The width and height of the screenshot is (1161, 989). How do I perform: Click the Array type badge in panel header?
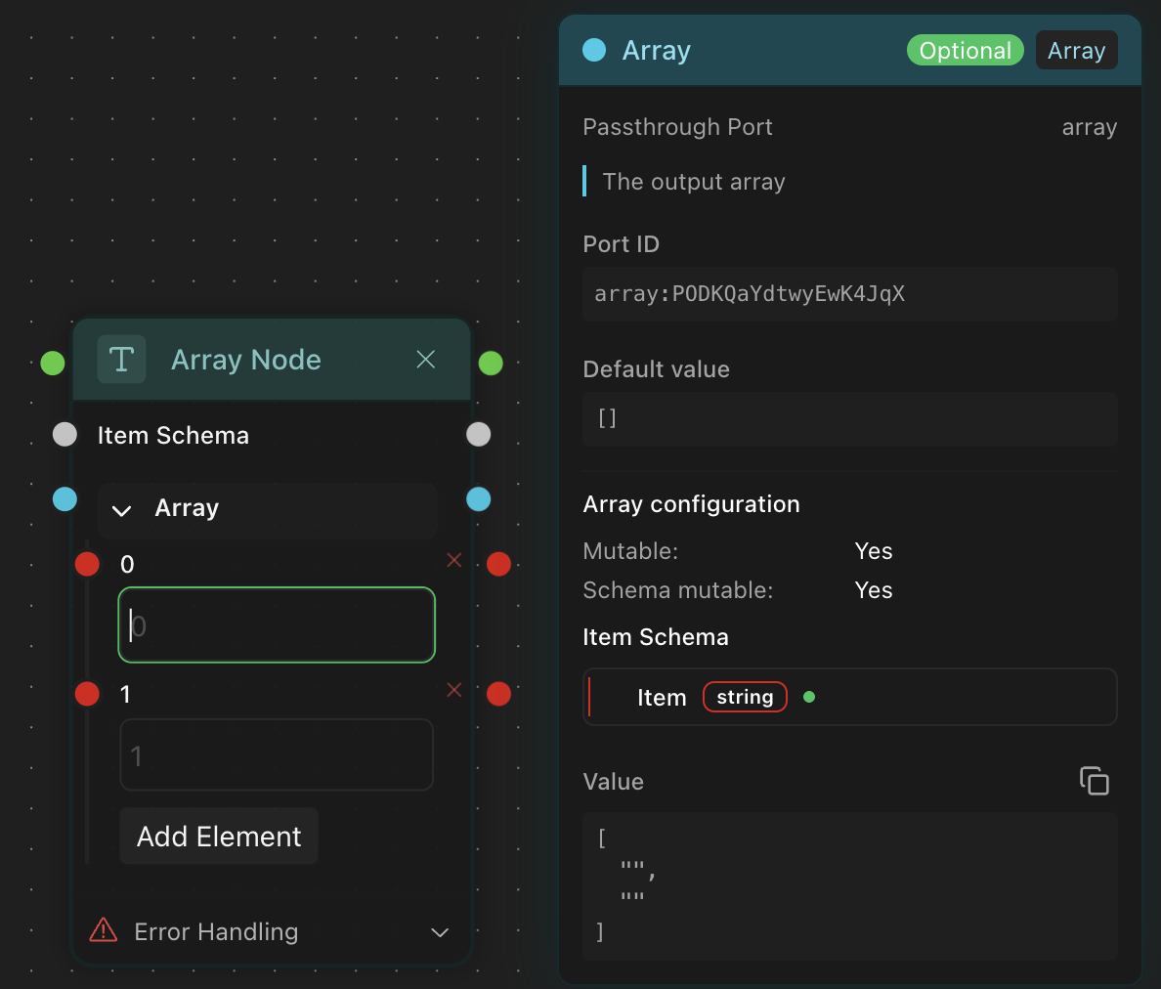click(1076, 51)
